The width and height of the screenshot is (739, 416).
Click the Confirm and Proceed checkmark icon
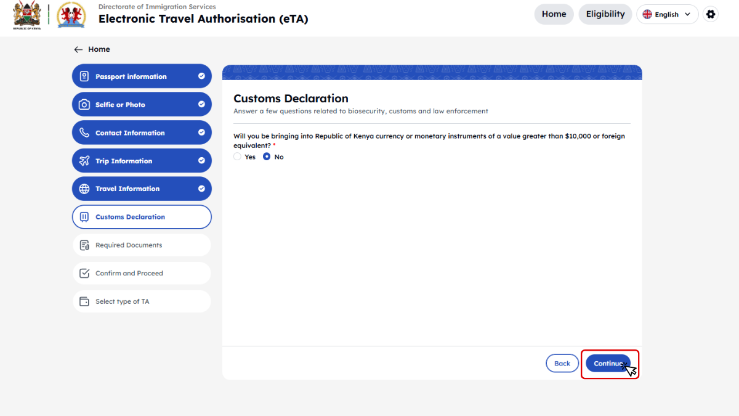pyautogui.click(x=84, y=274)
